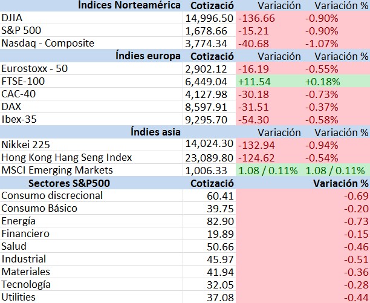Select the Eurostoxx - 50 row label
Image resolution: width=370 pixels, height=303 pixels.
91,69
